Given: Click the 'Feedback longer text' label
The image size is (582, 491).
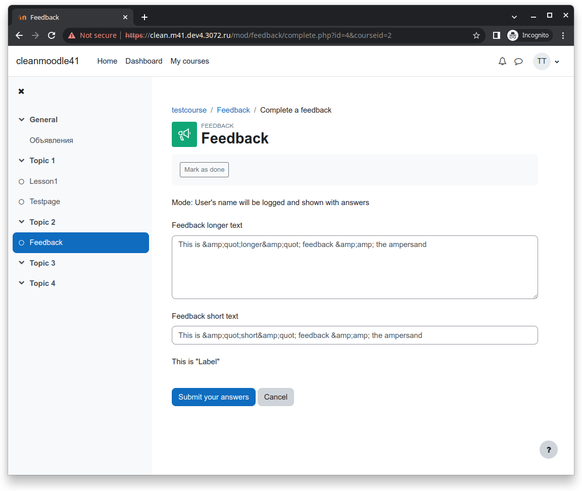Looking at the screenshot, I should coord(207,225).
